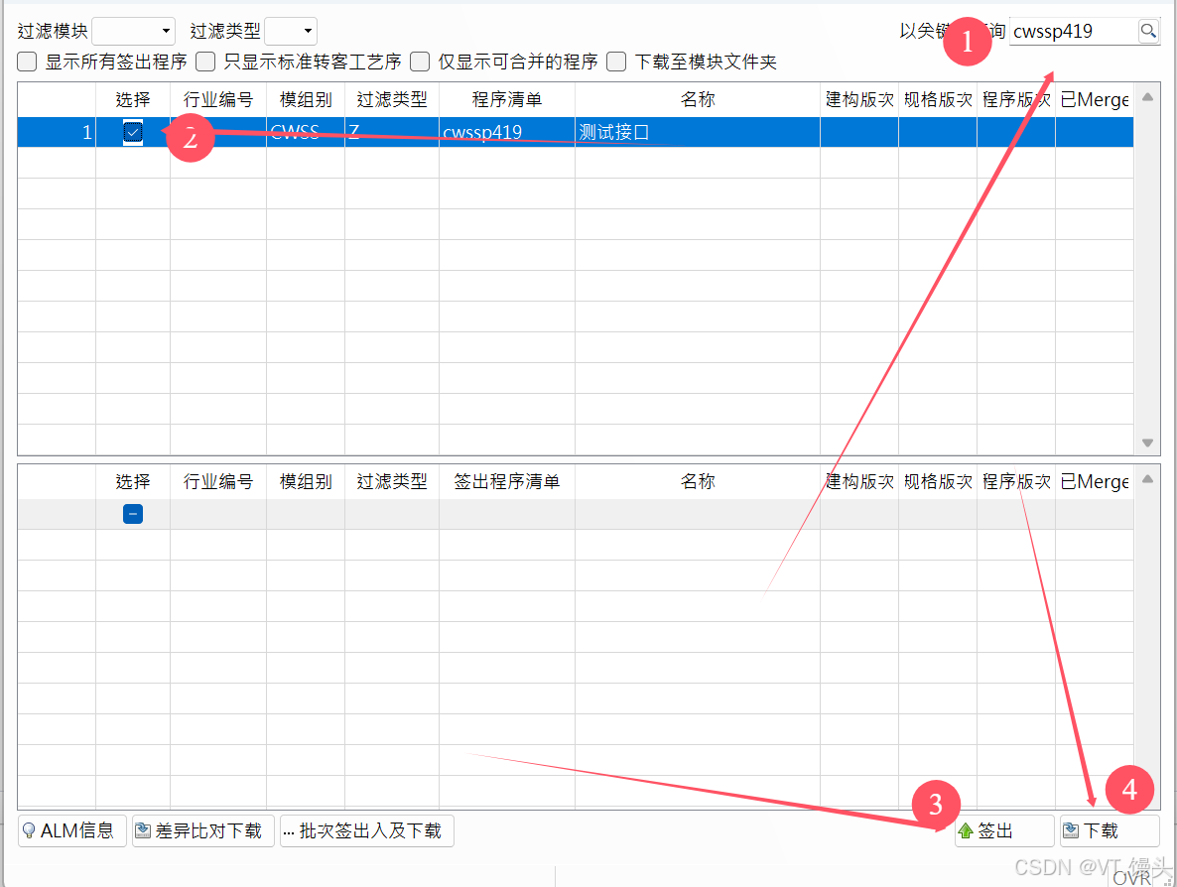Open the 过滤模块 dropdown
Image resolution: width=1177 pixels, height=887 pixels.
(x=136, y=30)
